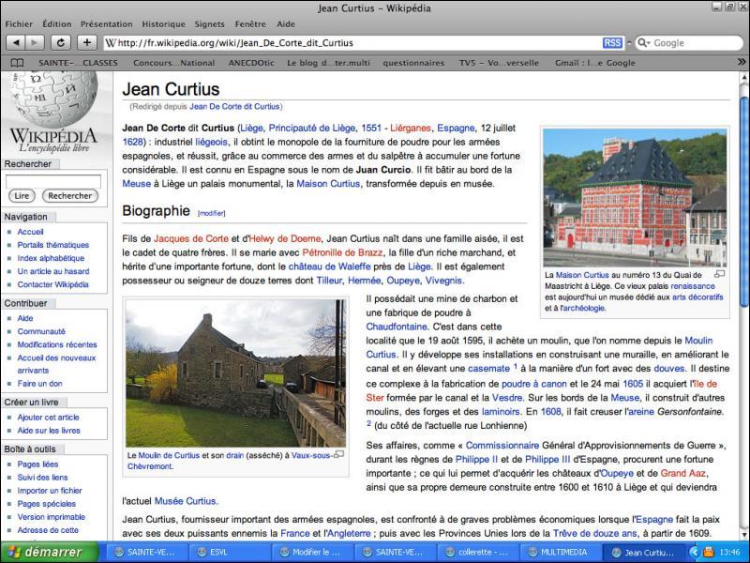
Task: Open the Google search magnifier dropdown
Action: click(x=644, y=43)
